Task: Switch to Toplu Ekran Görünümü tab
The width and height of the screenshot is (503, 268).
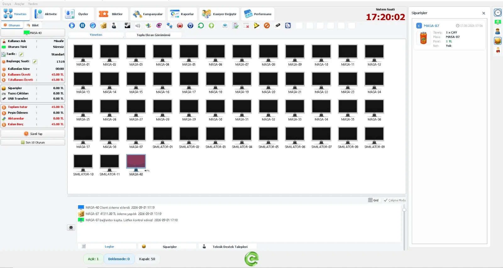Action: point(153,35)
